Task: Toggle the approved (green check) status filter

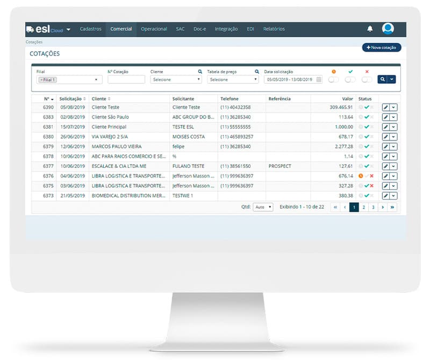Action: 350,80
